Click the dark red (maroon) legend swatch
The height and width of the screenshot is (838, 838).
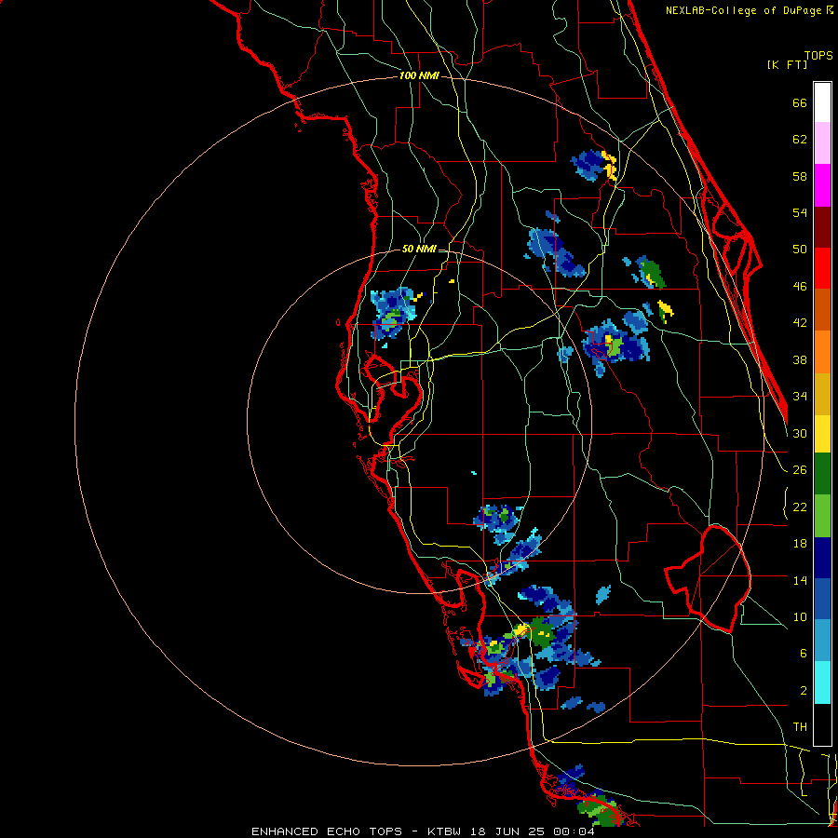pos(822,227)
